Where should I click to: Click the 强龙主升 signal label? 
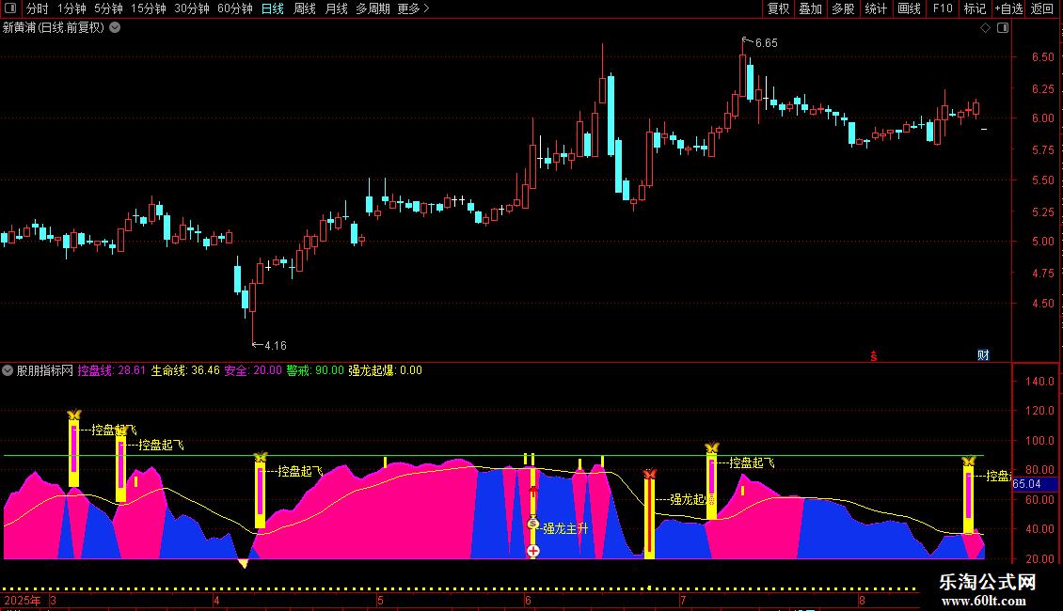pyautogui.click(x=565, y=528)
